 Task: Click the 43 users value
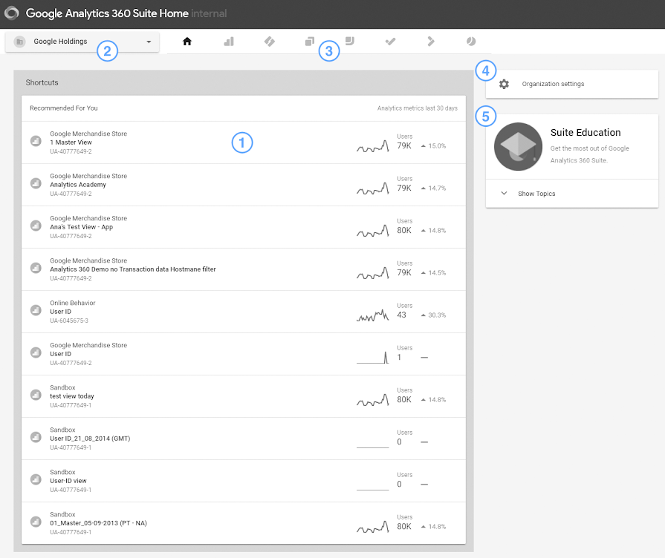click(x=402, y=315)
